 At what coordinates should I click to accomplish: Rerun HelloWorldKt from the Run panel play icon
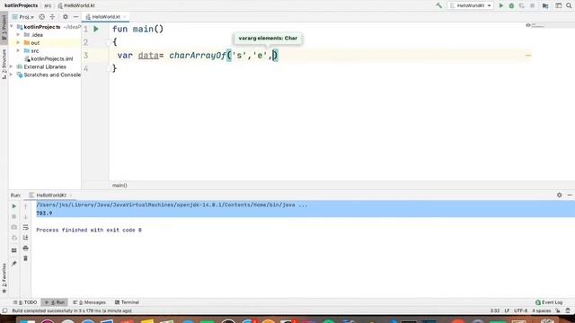coord(14,206)
